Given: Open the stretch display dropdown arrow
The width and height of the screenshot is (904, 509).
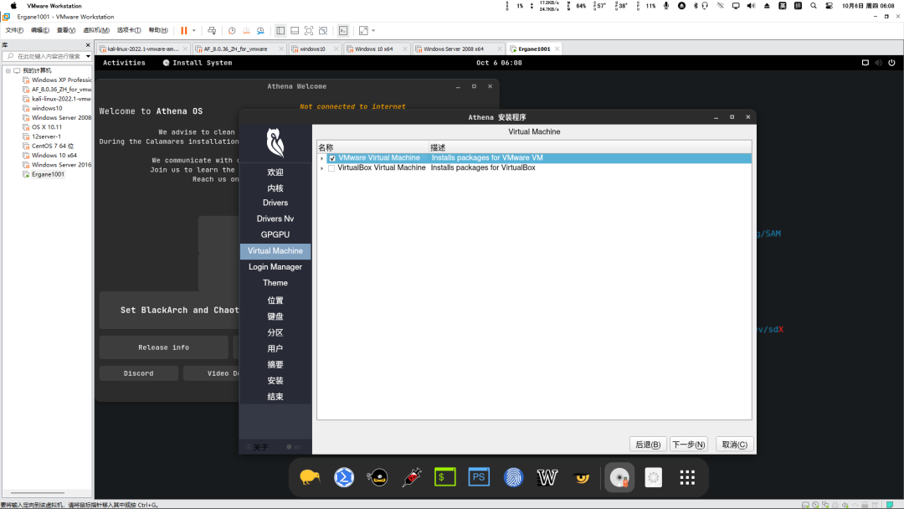Looking at the screenshot, I should tap(373, 30).
